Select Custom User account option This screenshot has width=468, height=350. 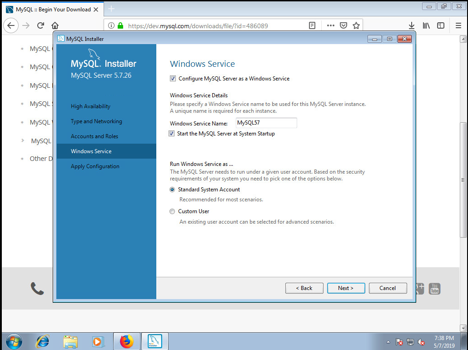[x=172, y=211]
